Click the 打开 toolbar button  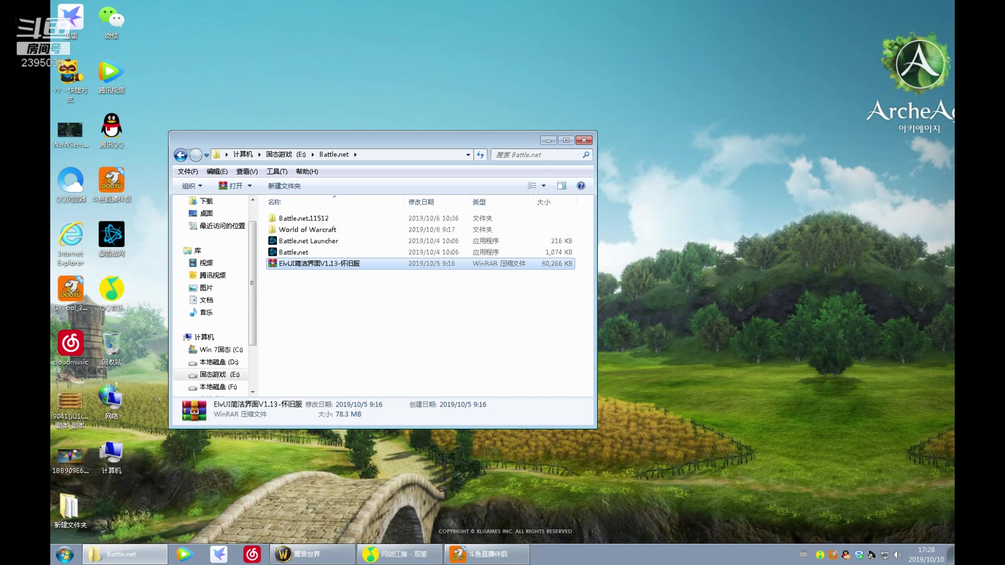pyautogui.click(x=235, y=186)
